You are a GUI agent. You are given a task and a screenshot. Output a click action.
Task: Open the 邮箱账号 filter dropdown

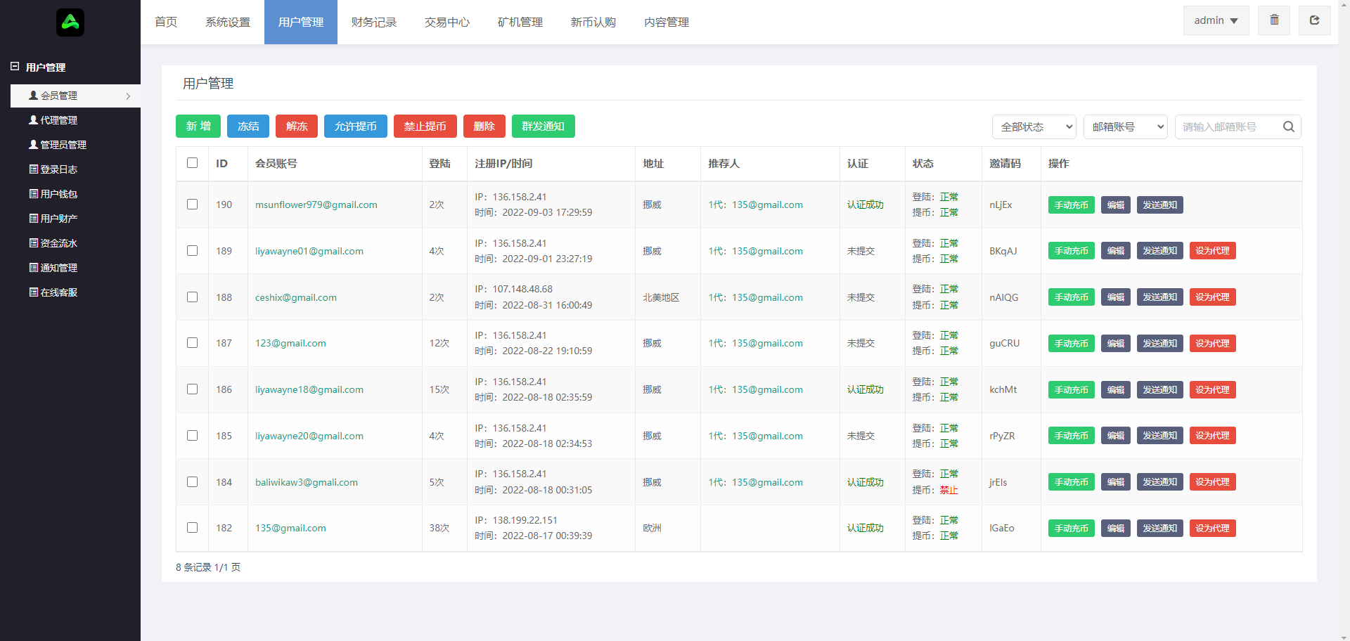pos(1125,127)
